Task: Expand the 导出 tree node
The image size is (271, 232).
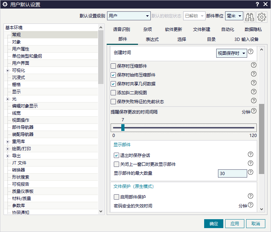Action: click(7, 156)
